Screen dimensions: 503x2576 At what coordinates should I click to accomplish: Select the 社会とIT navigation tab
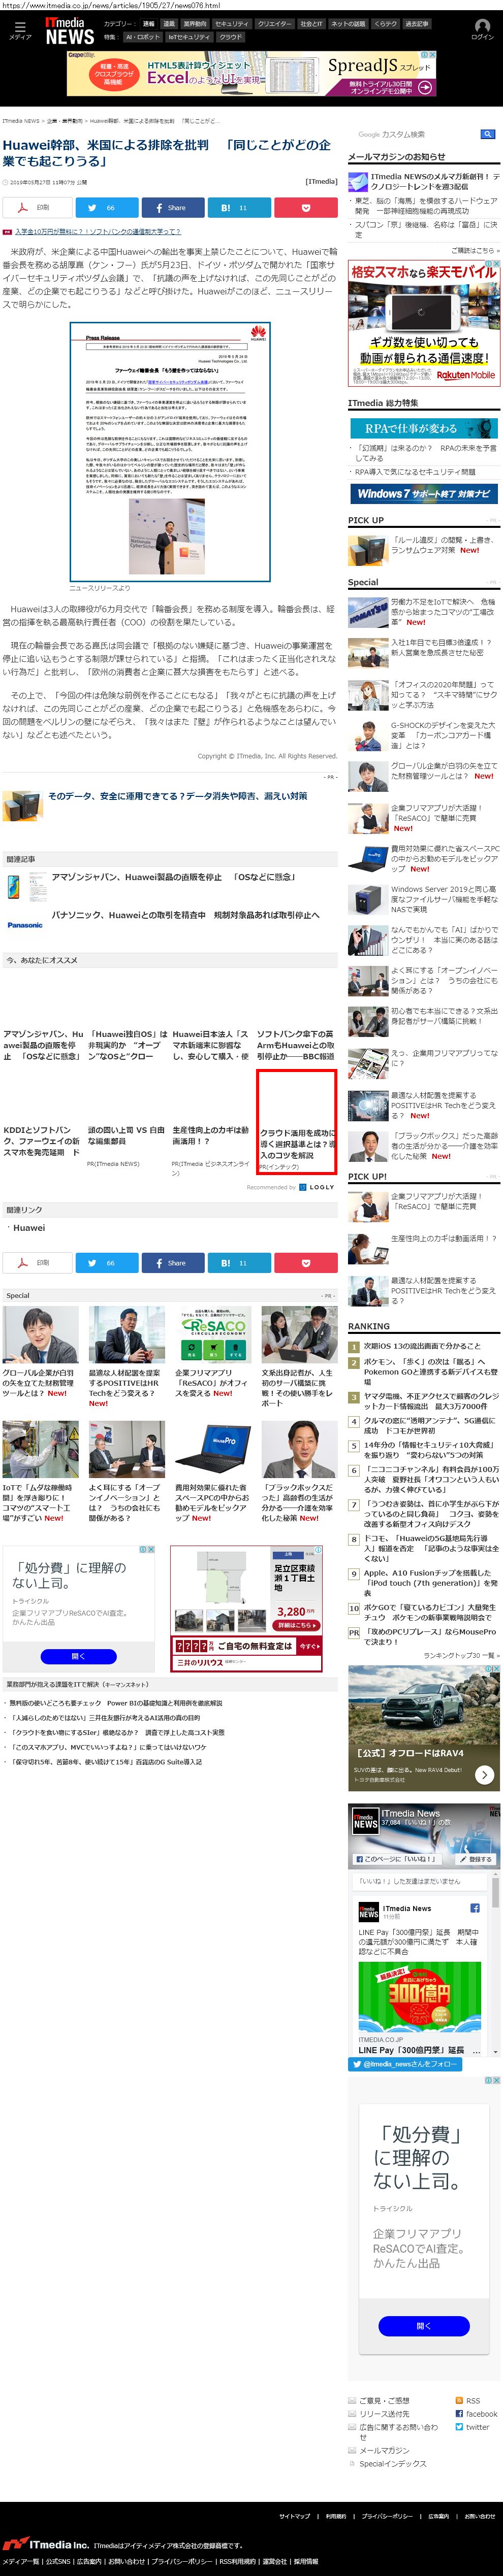pos(312,23)
